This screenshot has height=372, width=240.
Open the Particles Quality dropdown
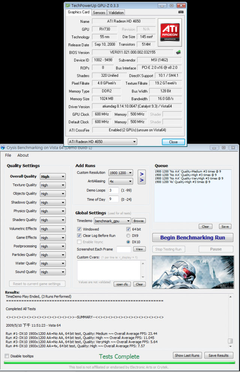tap(53, 255)
